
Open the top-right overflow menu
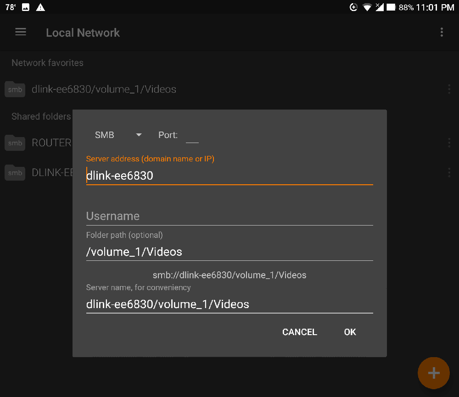(442, 32)
